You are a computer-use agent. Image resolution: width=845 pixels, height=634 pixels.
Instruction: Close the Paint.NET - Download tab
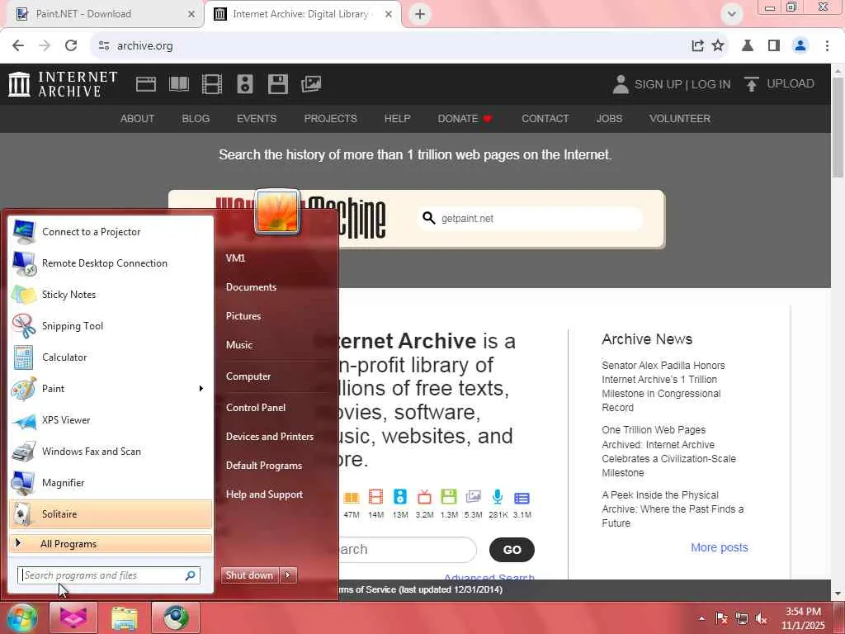coord(191,14)
